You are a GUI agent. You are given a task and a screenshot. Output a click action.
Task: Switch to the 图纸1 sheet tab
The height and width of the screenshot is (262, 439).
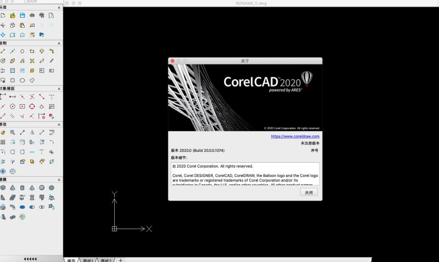tap(88, 260)
